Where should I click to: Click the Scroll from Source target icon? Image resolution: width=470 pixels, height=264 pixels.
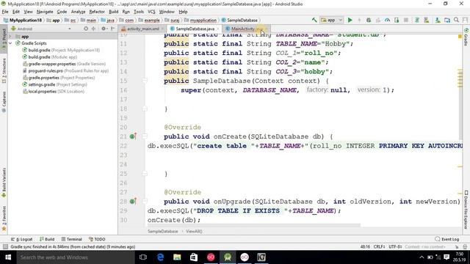(86, 29)
